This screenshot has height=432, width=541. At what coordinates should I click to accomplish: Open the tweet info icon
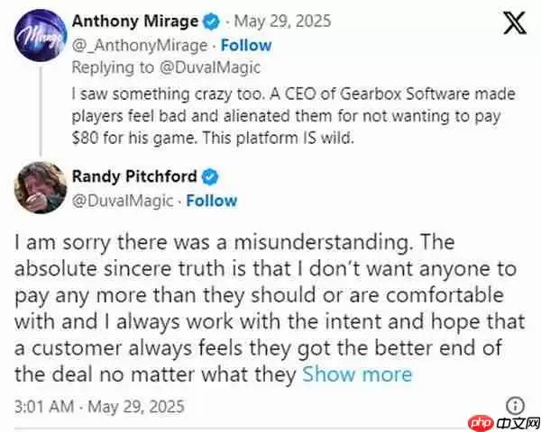(516, 404)
